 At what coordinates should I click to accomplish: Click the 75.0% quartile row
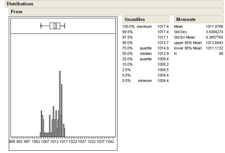pyautogui.click(x=145, y=48)
